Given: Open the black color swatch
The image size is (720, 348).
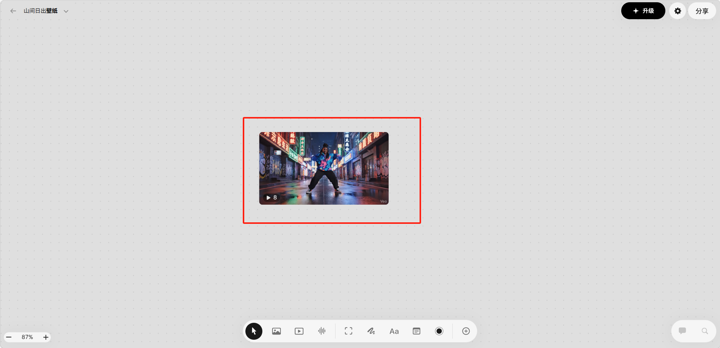Looking at the screenshot, I should pos(439,331).
